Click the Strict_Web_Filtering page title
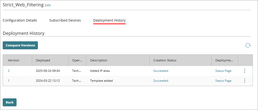This screenshot has width=258, height=110. pyautogui.click(x=23, y=5)
